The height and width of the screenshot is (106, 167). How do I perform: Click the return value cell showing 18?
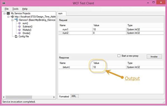tap(109, 67)
